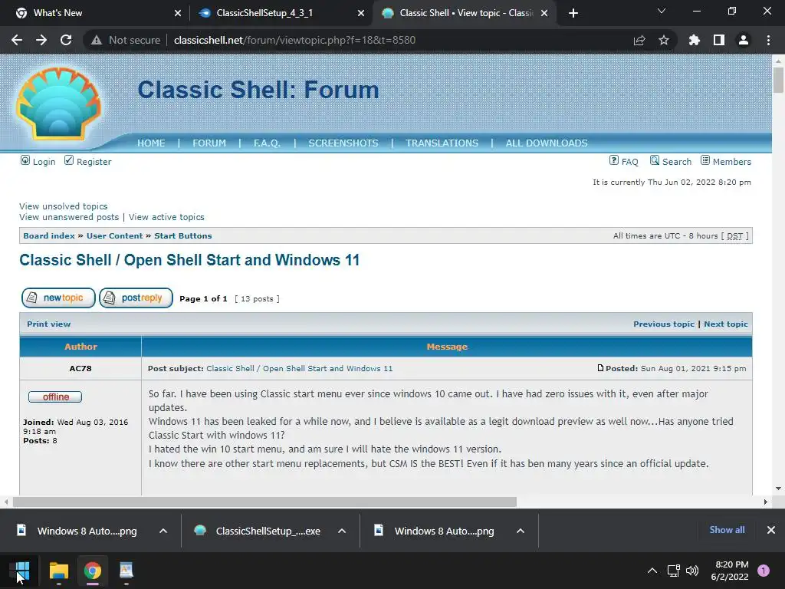Close the ClassicShellSetup_4_3_1 tab
Viewport: 785px width, 589px height.
coord(361,13)
